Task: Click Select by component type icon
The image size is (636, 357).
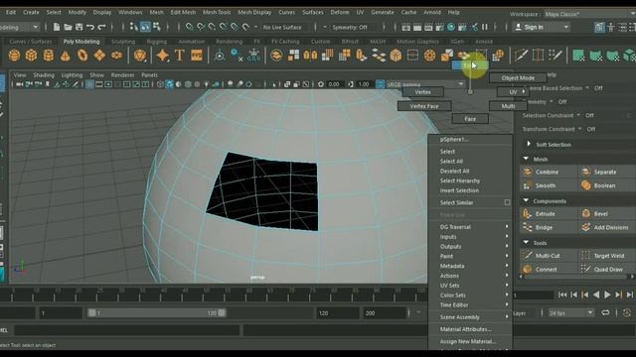Action: (x=157, y=27)
